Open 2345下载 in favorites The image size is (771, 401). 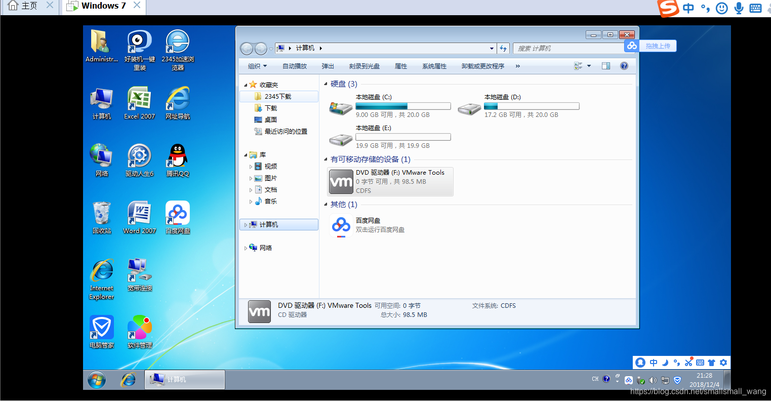[x=279, y=96]
